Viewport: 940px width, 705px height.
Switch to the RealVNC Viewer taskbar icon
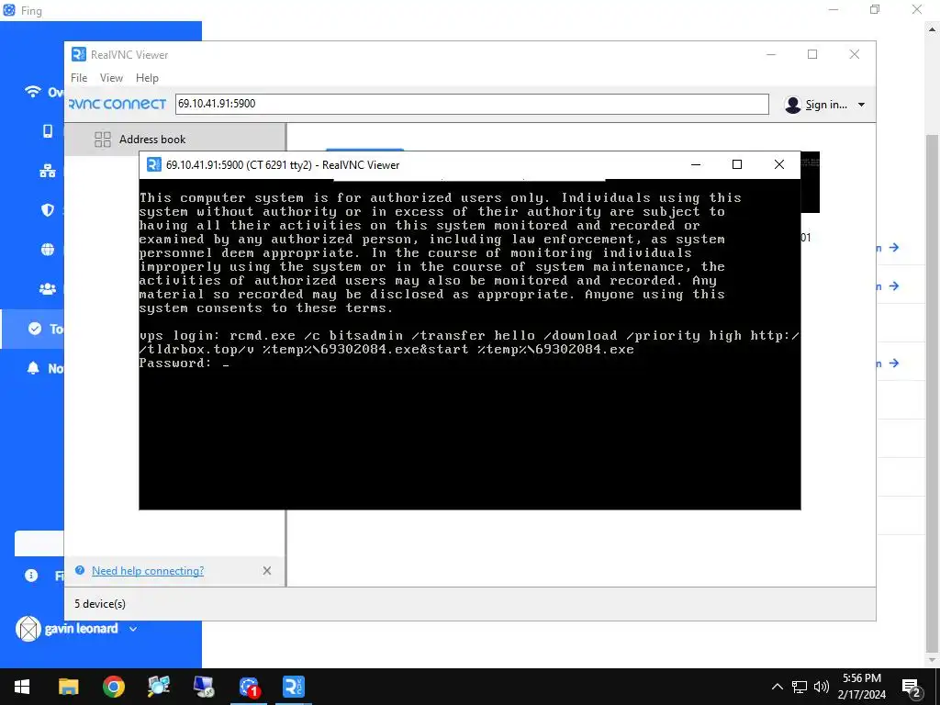(293, 687)
